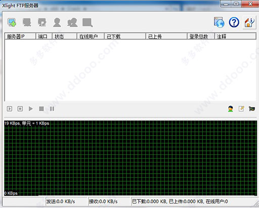Click the modify server configuration icon
259x208 pixels.
tap(42, 22)
